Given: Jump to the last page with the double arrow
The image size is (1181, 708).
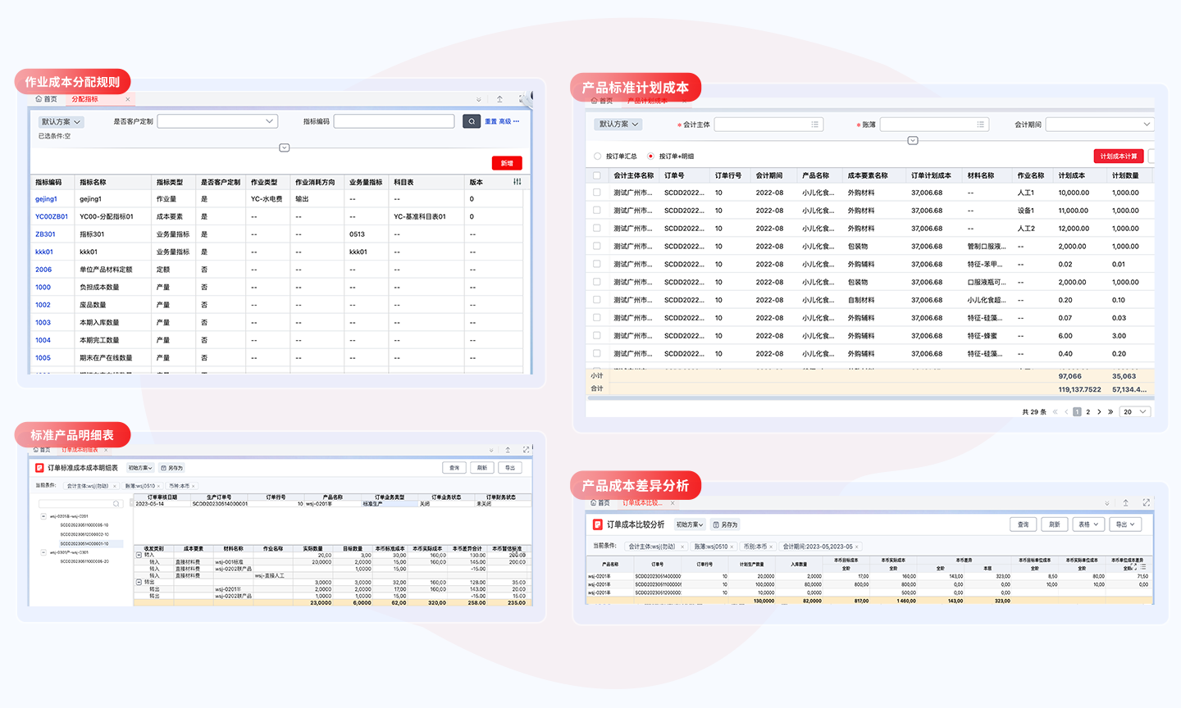Looking at the screenshot, I should [x=1110, y=412].
